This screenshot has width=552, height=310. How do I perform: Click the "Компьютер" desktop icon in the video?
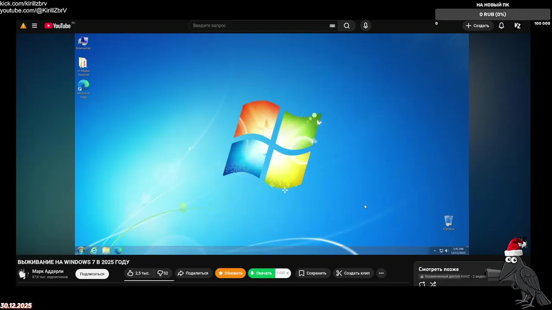tap(83, 43)
